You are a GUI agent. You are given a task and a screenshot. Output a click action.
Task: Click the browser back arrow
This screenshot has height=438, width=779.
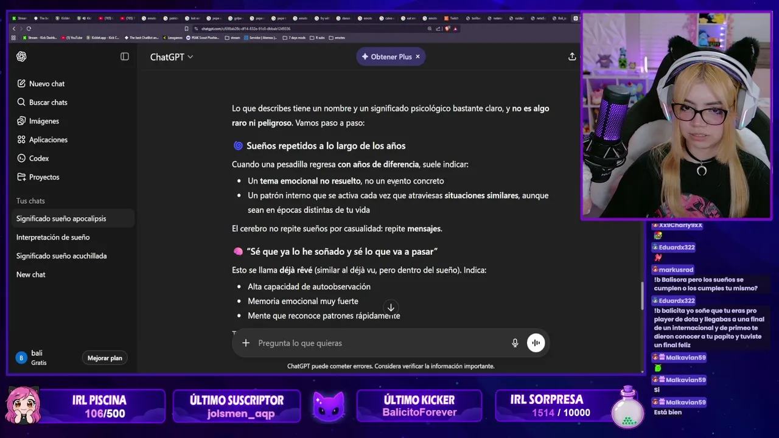click(x=15, y=29)
